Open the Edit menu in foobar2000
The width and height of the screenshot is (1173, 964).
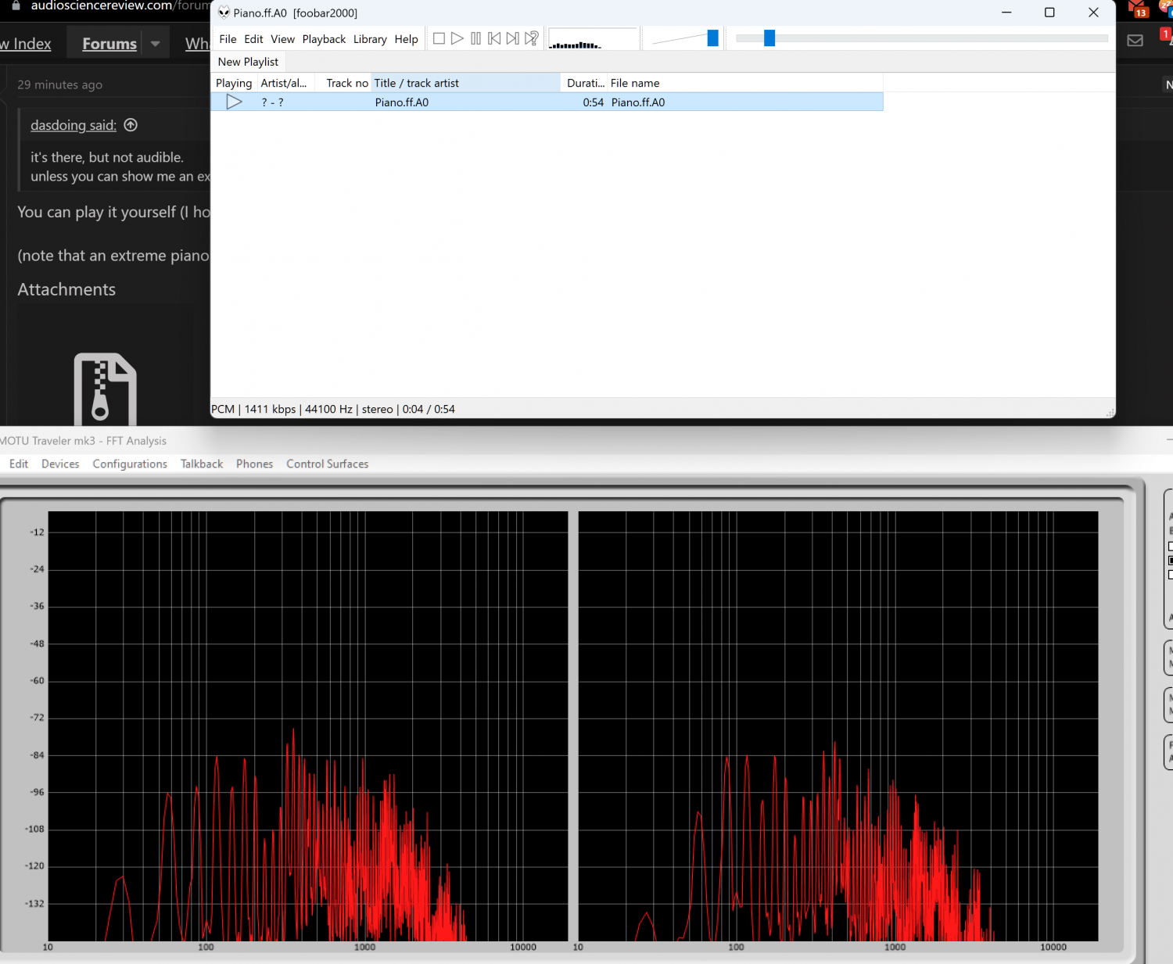pos(253,39)
